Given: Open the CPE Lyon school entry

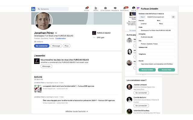Looking at the screenshot, I should point(99,37).
